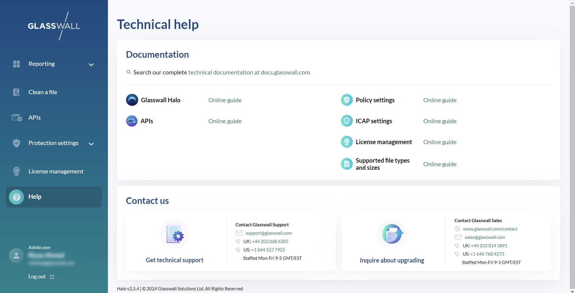This screenshot has width=575, height=293.
Task: Click the documentation search magnifier icon
Action: 129,72
